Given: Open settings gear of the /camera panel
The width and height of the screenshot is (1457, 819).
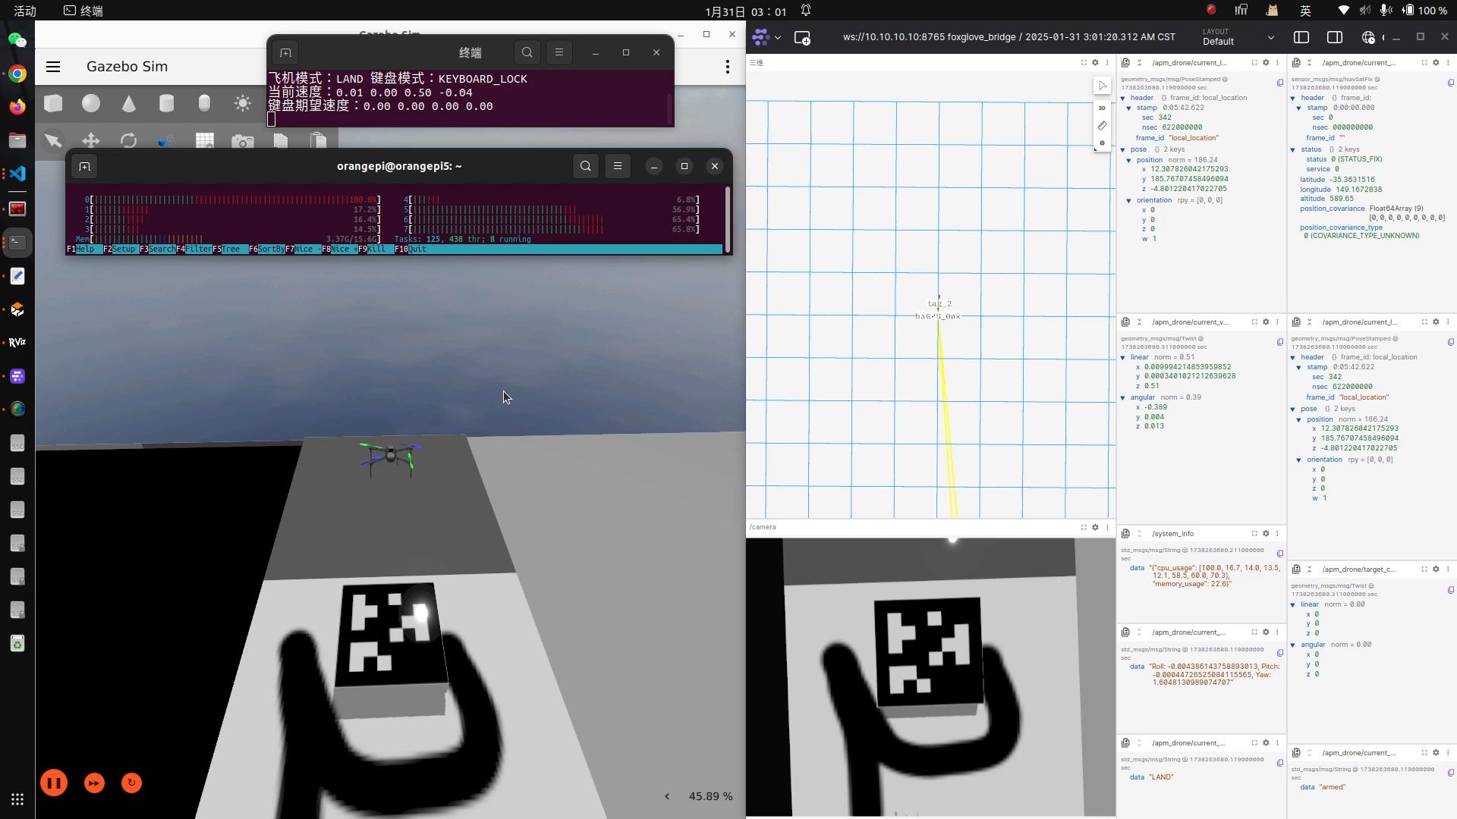Looking at the screenshot, I should pos(1095,527).
